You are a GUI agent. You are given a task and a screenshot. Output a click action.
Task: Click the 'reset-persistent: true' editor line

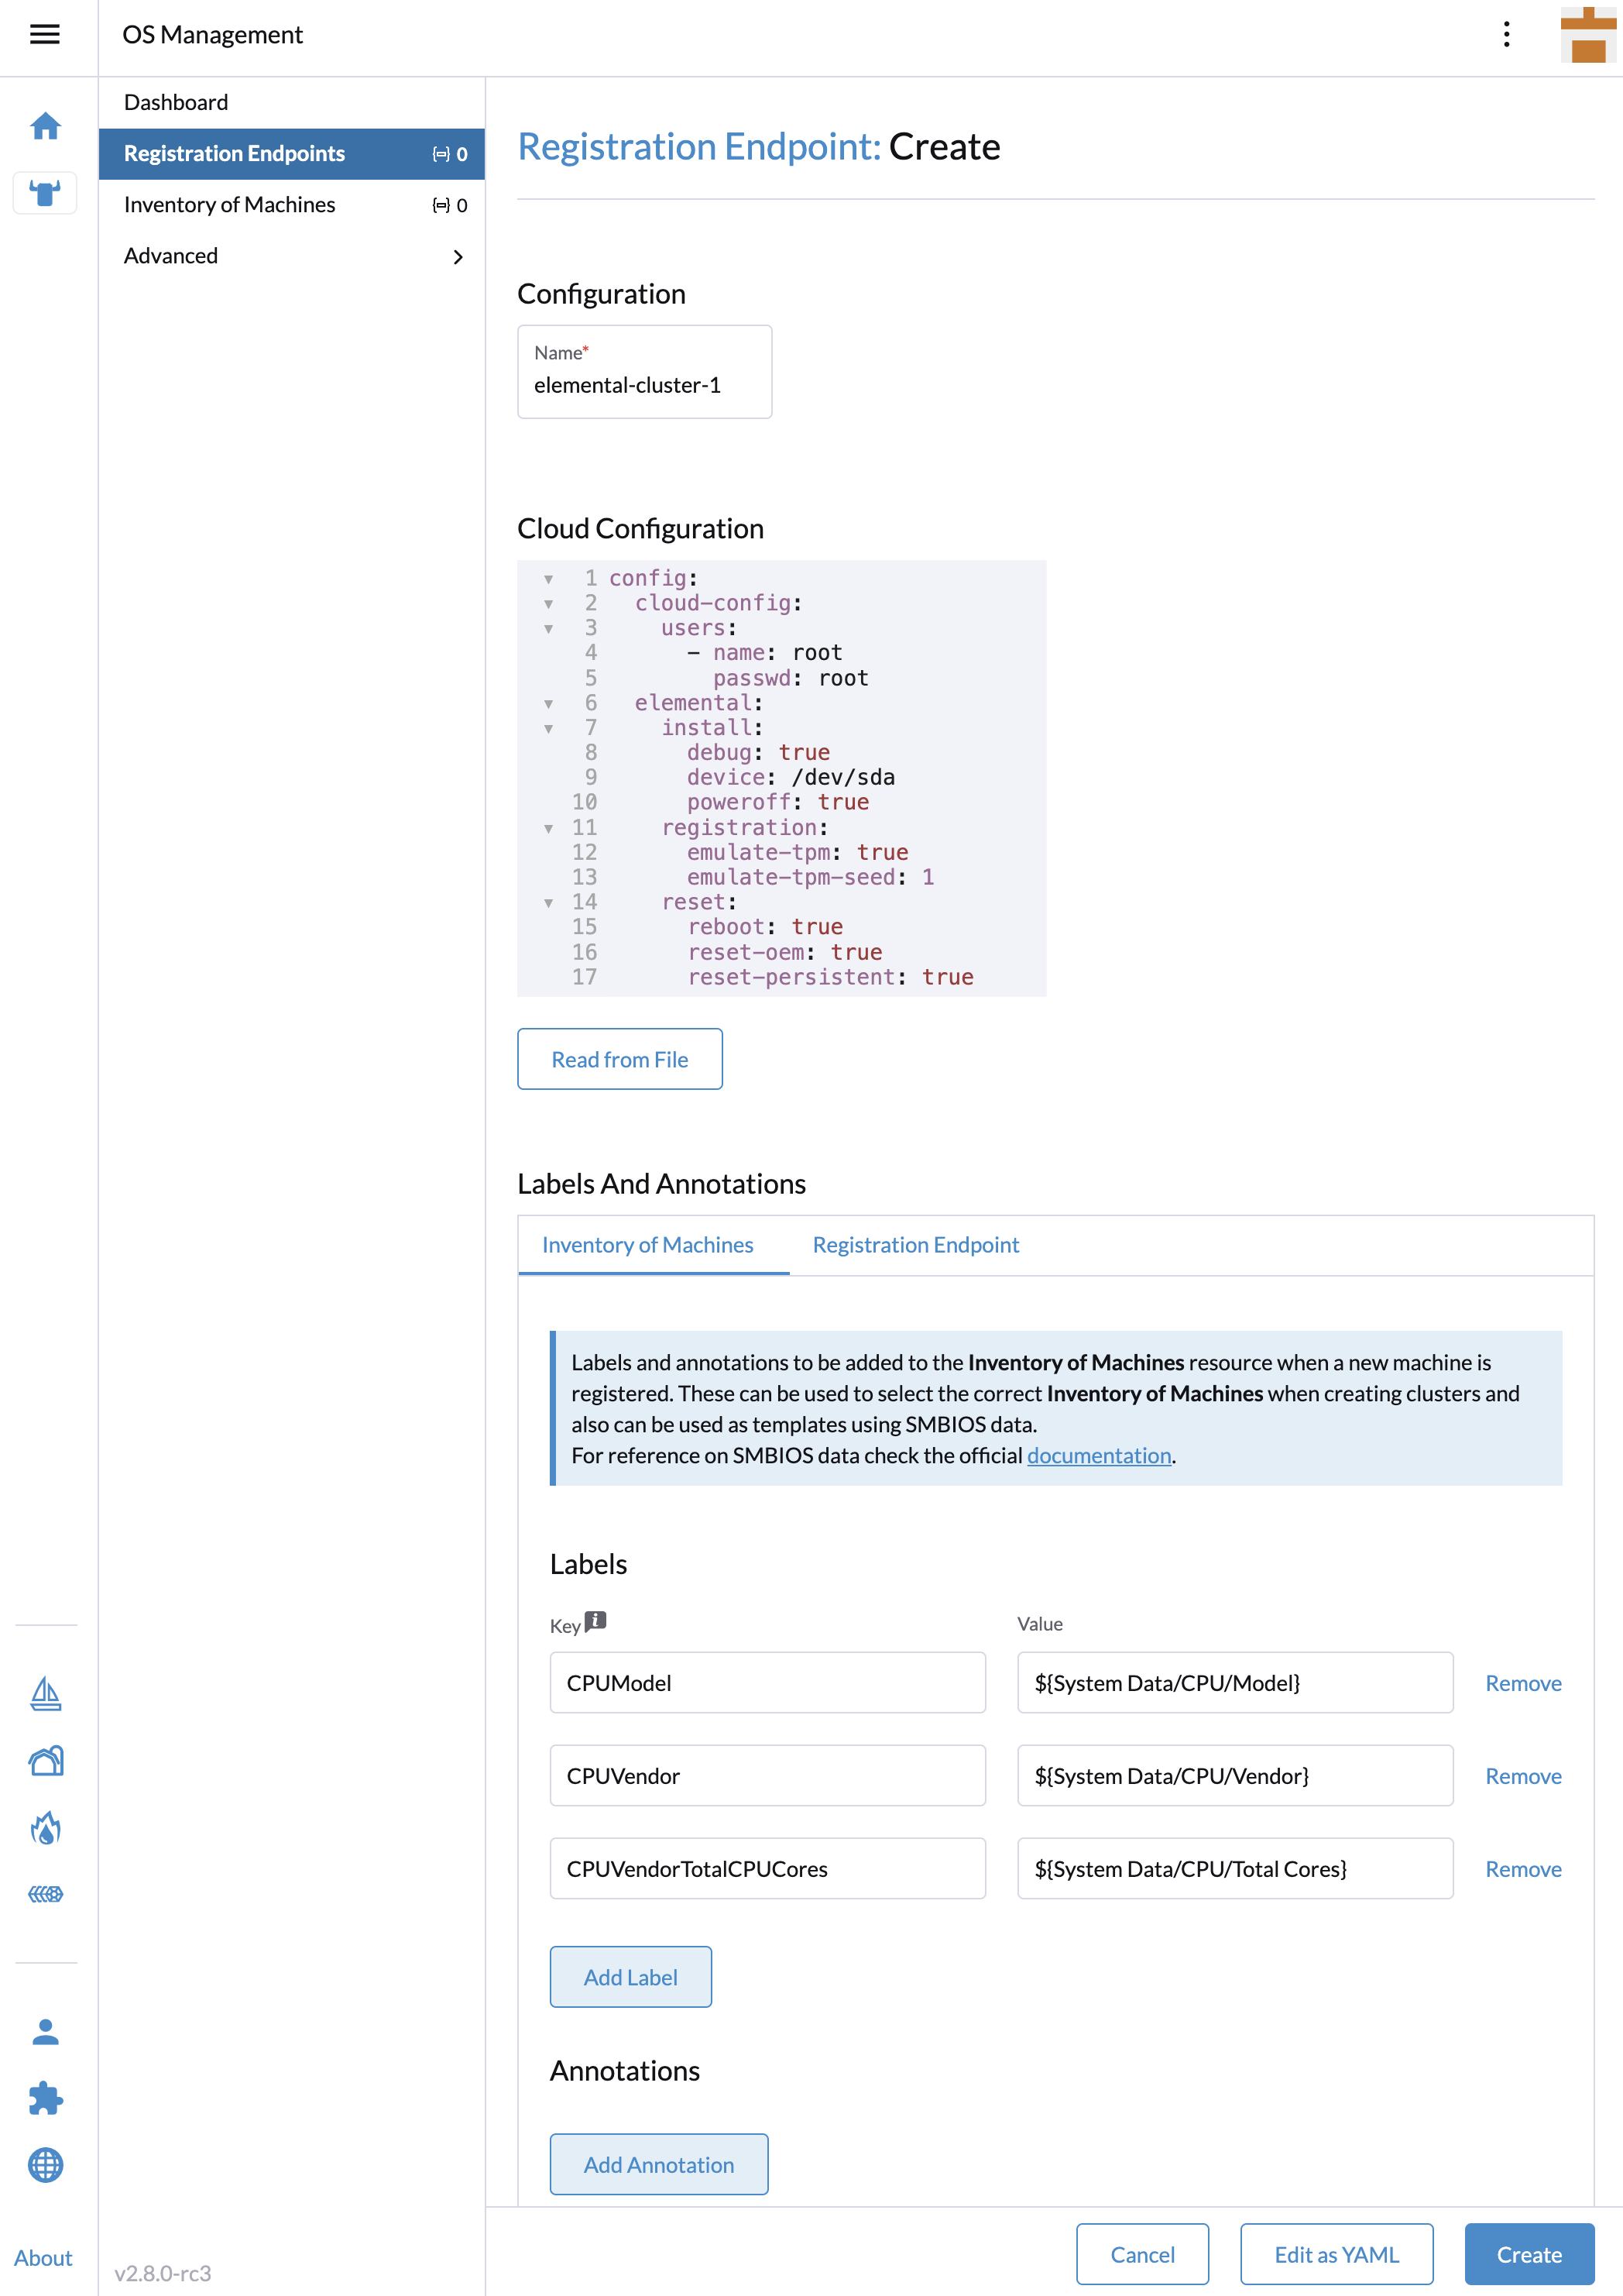pyautogui.click(x=831, y=978)
